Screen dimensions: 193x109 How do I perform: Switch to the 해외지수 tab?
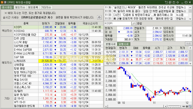coord(20,7)
